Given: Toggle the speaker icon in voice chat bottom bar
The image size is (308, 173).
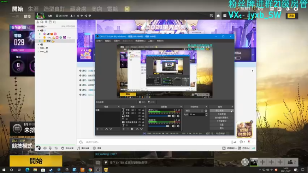Looking at the screenshot, I should (45, 148).
